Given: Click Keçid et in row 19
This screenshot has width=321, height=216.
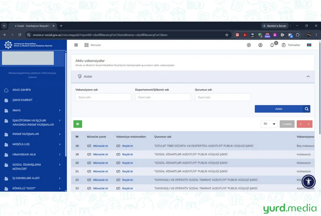Looking at the screenshot, I should coord(124,154).
